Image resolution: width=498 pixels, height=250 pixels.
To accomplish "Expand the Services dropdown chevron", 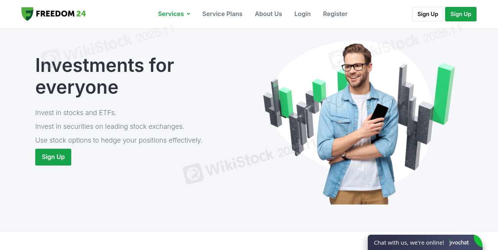I will point(188,14).
